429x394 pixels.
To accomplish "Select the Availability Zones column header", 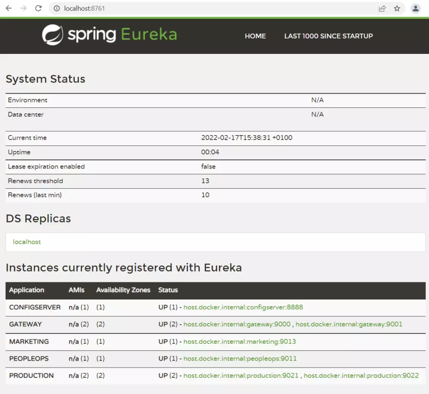I will point(123,290).
